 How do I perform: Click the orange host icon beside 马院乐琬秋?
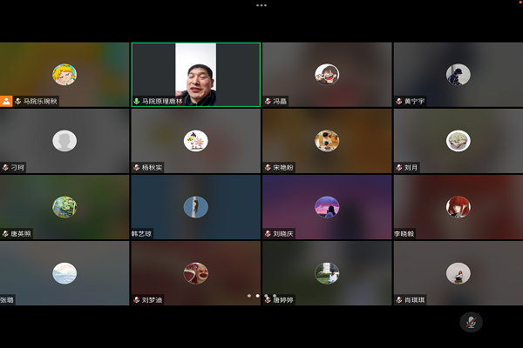6,101
